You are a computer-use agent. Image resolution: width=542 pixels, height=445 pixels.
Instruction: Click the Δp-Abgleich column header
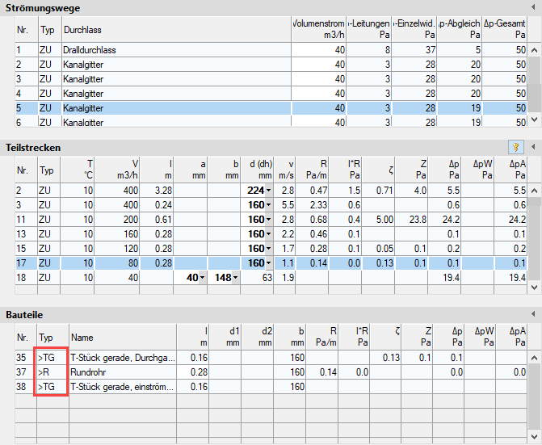pos(460,30)
